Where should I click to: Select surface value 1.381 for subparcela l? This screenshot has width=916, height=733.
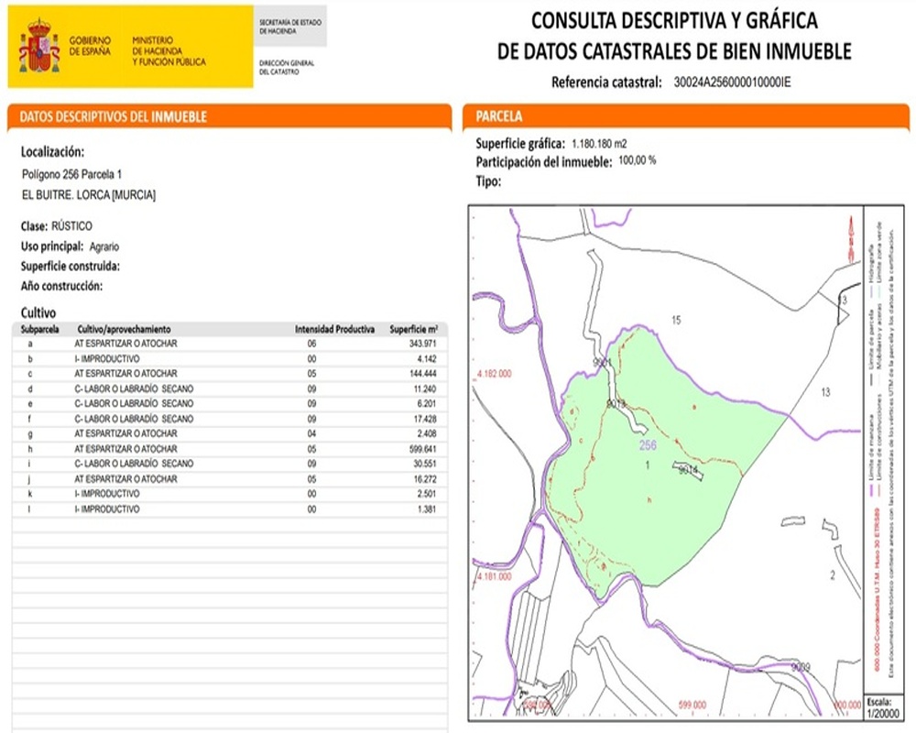pos(427,509)
